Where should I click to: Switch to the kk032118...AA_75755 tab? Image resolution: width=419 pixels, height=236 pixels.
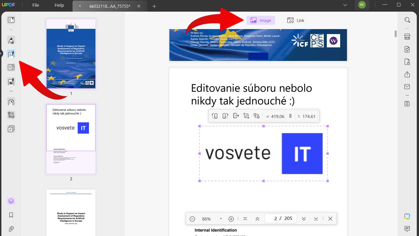coord(110,6)
